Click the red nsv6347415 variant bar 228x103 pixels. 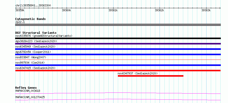point(118,71)
